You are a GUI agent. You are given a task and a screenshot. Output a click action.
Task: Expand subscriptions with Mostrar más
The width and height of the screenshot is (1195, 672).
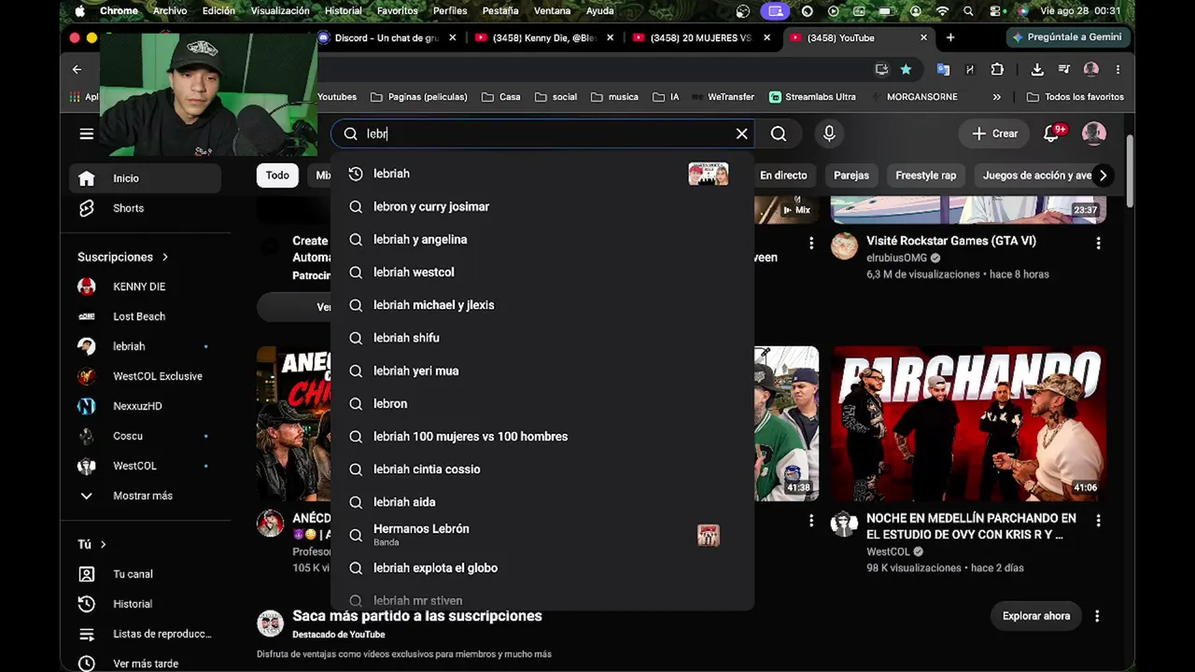[145, 496]
